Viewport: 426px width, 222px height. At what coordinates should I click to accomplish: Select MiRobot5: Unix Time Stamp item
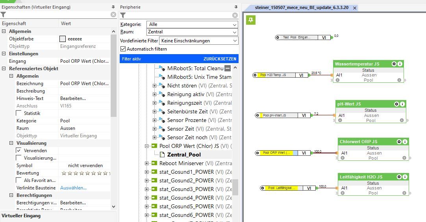coord(199,77)
